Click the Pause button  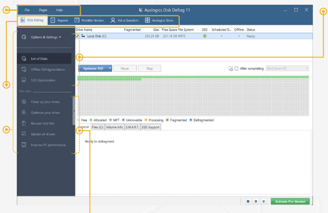point(125,68)
